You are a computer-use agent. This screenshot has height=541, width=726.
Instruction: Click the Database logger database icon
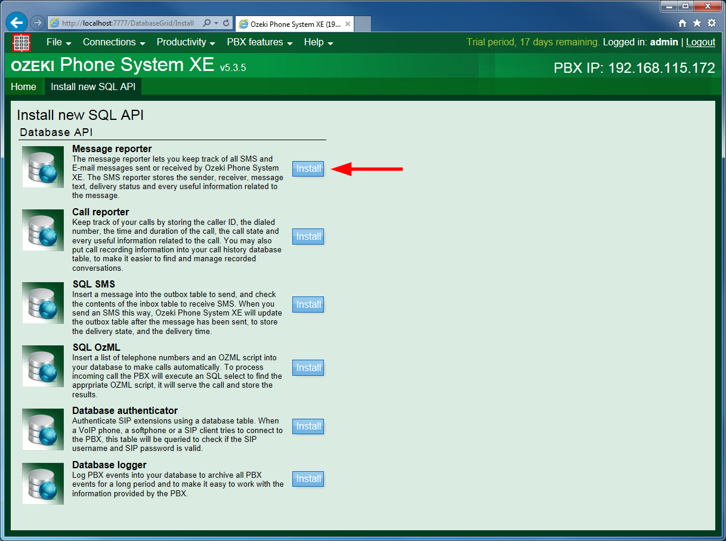coord(43,483)
